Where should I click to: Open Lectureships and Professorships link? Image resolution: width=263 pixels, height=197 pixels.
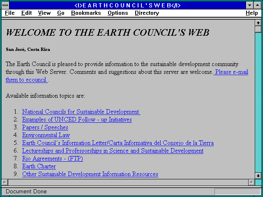[x=113, y=151]
